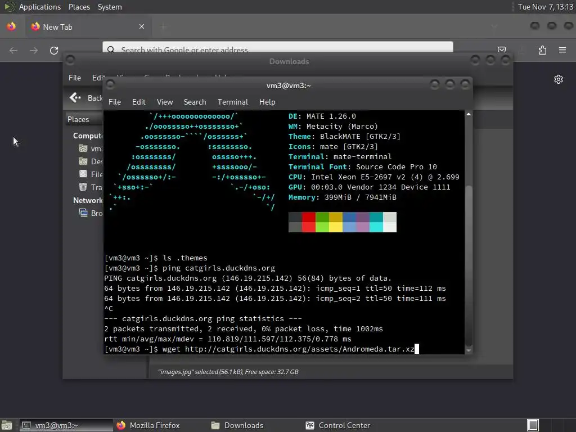Click the Downloads window title bar
576x432 pixels.
coord(289,61)
